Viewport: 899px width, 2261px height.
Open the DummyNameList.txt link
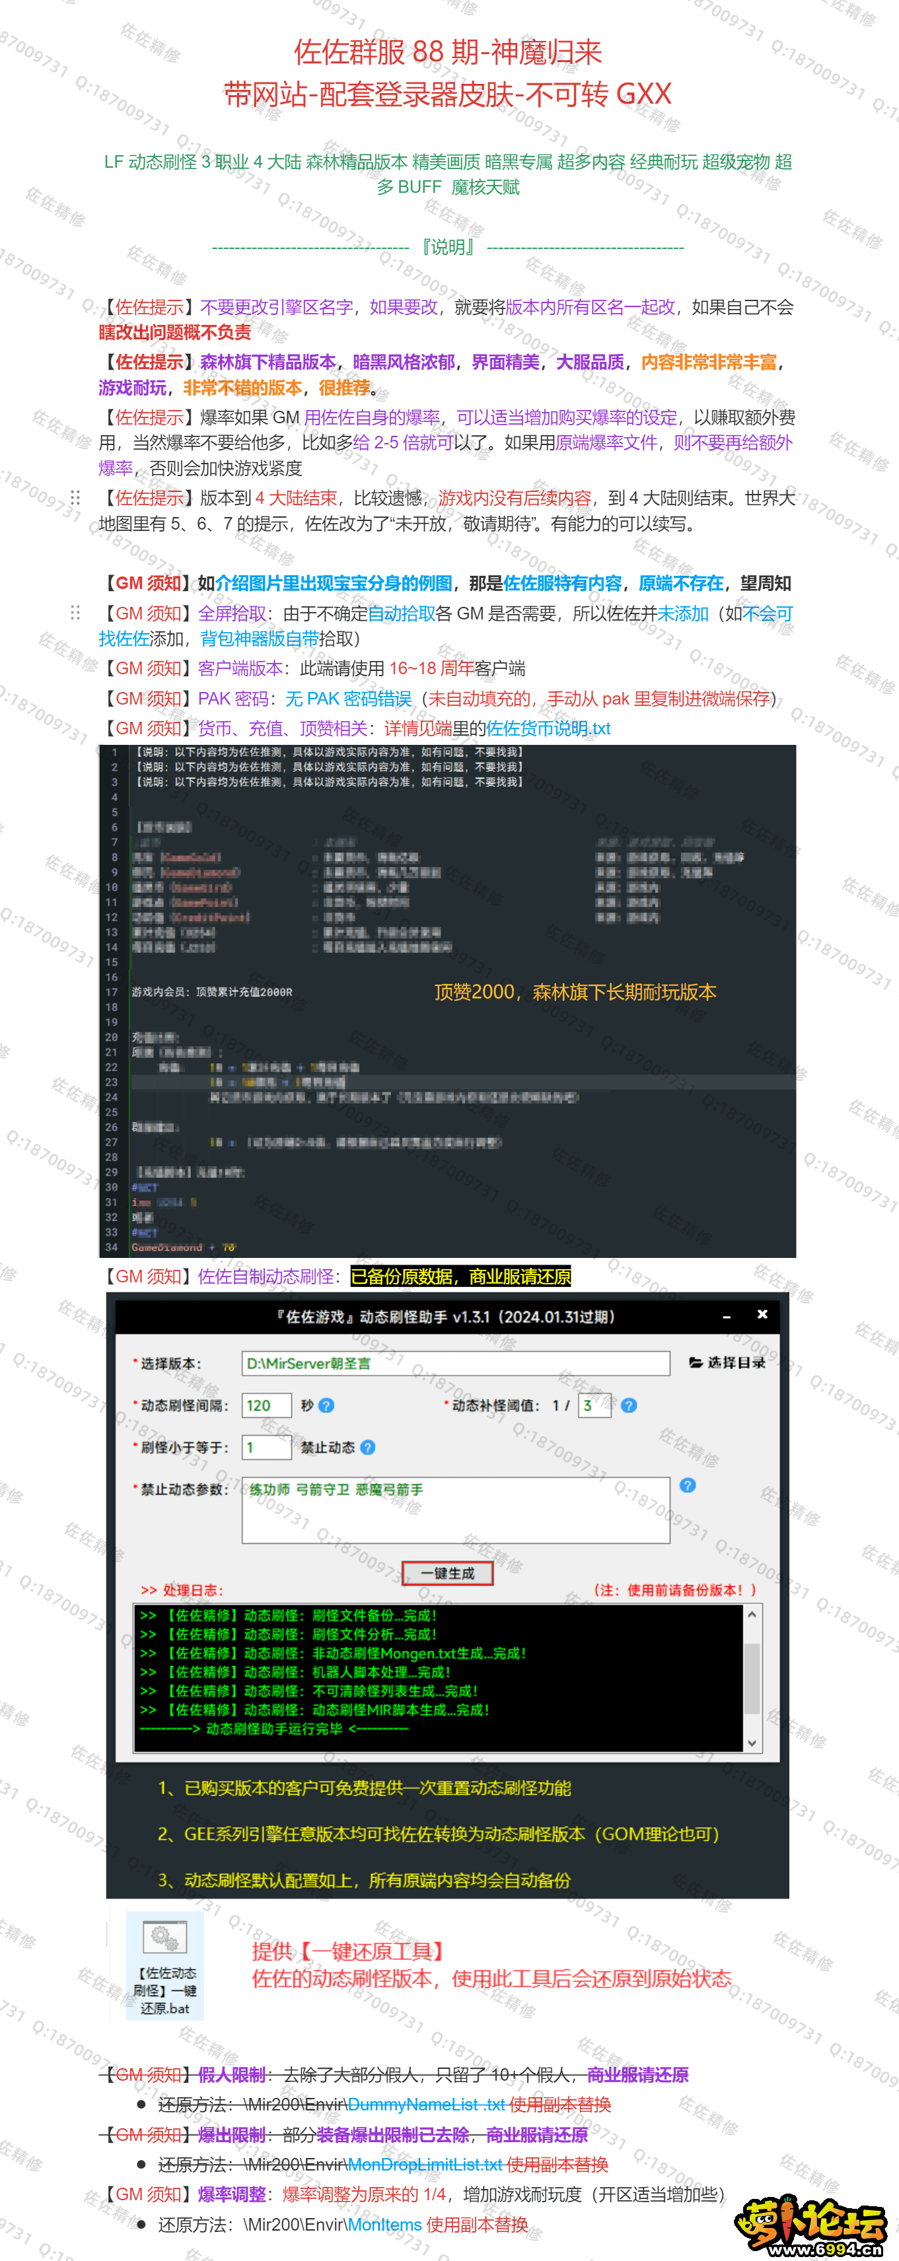(427, 2104)
